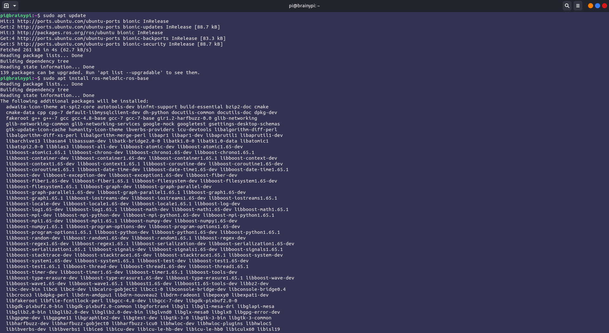
Task: Click the pi@brainypi window title
Action: [x=304, y=6]
